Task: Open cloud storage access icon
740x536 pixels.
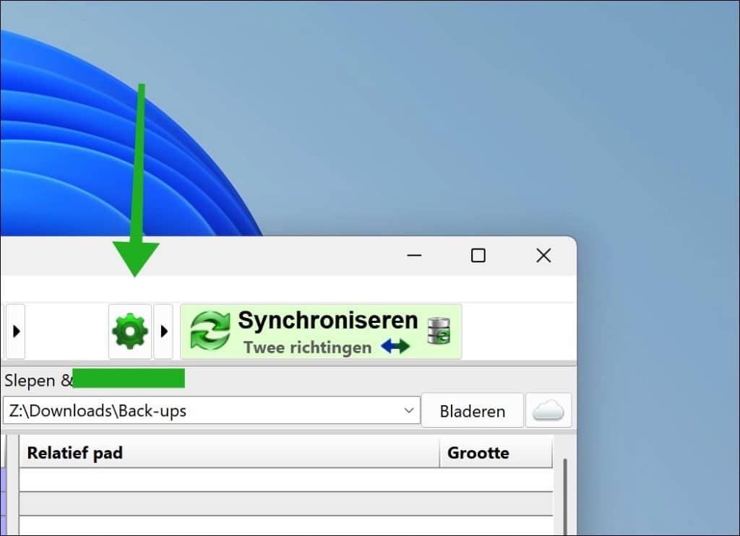Action: tap(548, 410)
